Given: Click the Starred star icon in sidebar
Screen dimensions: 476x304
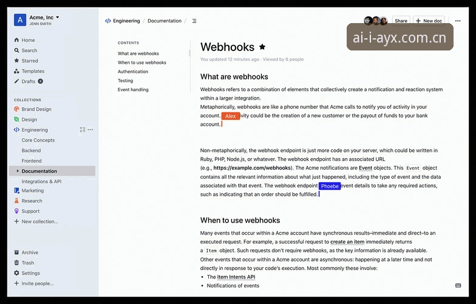Looking at the screenshot, I should click(16, 61).
